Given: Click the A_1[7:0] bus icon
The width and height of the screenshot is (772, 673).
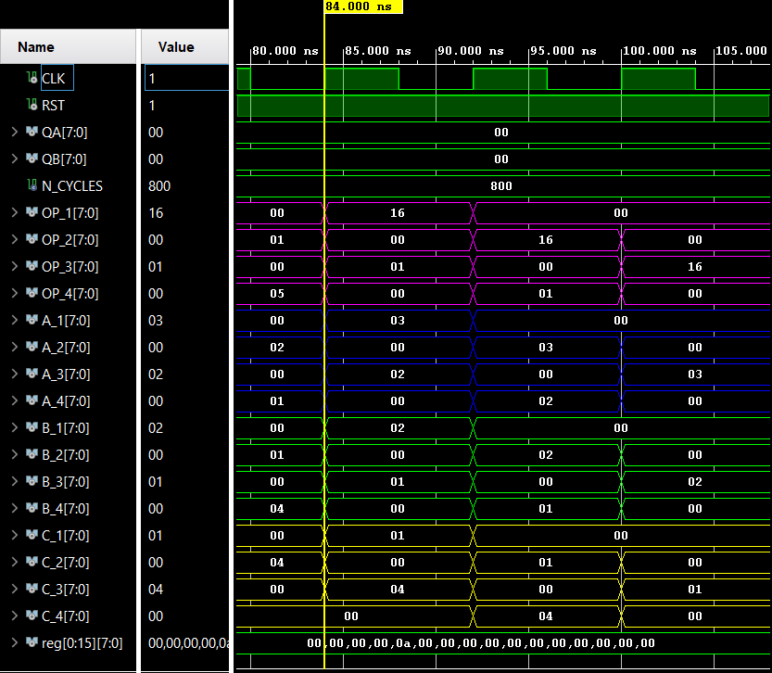Looking at the screenshot, I should coord(32,320).
